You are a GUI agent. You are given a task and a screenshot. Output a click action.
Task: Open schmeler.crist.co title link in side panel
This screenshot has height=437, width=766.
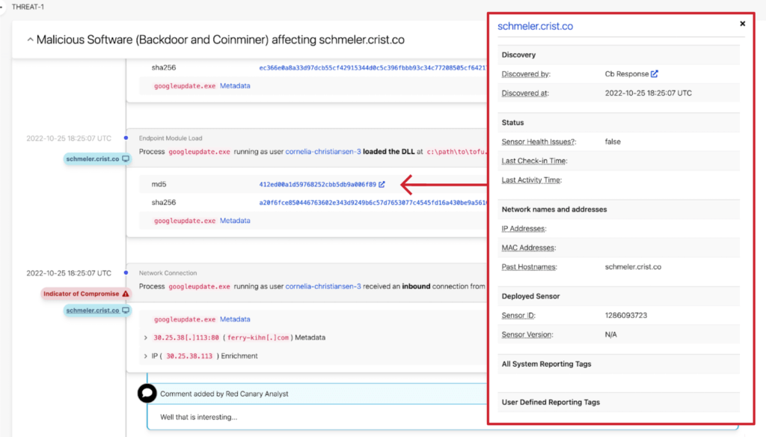pos(535,26)
